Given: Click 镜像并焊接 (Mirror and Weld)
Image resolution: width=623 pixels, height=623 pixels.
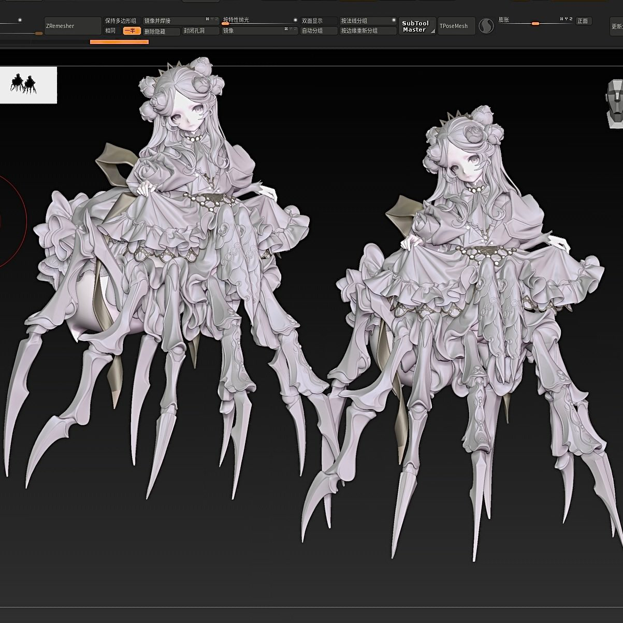Looking at the screenshot, I should click(x=180, y=21).
